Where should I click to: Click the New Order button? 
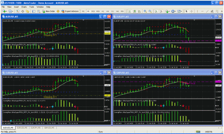(48, 11)
